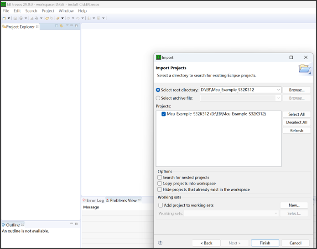Minimize the Outline panel

[x=72, y=224]
